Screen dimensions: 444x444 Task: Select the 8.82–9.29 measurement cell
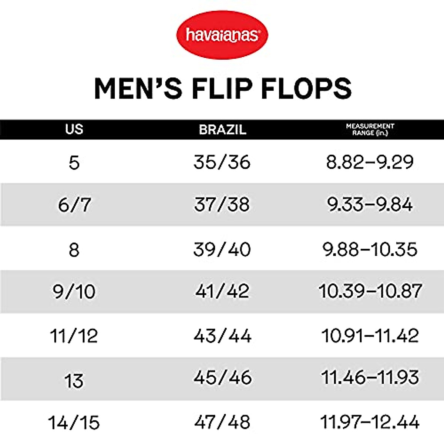[370, 162]
